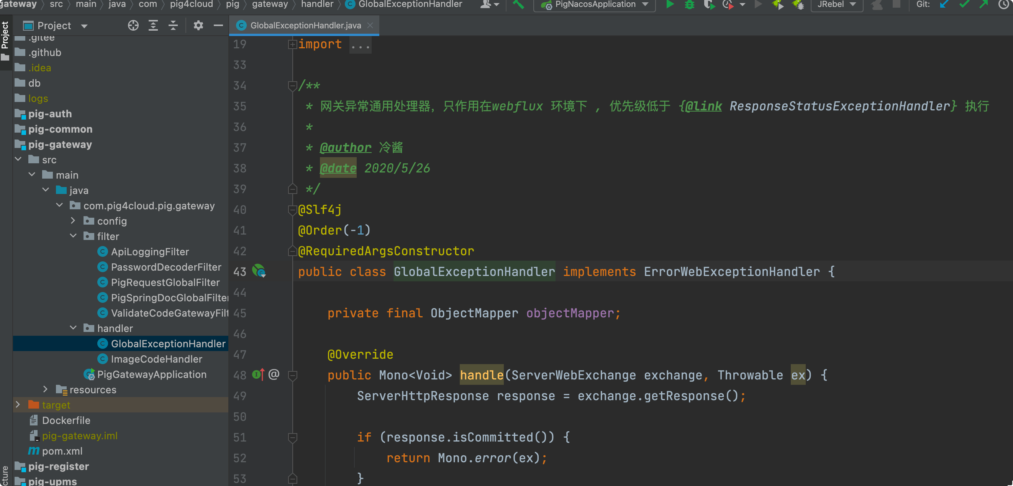Collapse the filter package
The width and height of the screenshot is (1013, 486).
73,236
